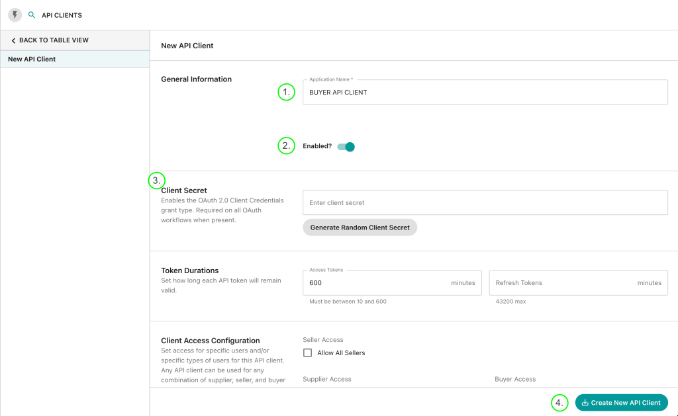
Task: Focus the Application Name field
Action: coord(484,93)
